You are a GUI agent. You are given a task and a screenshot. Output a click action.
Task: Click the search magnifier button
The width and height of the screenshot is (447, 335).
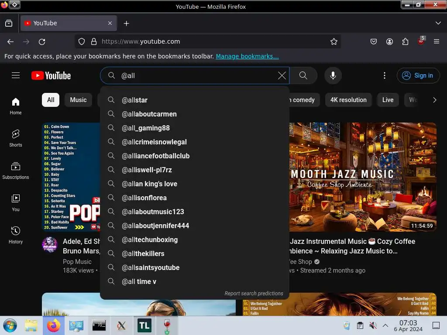(303, 75)
